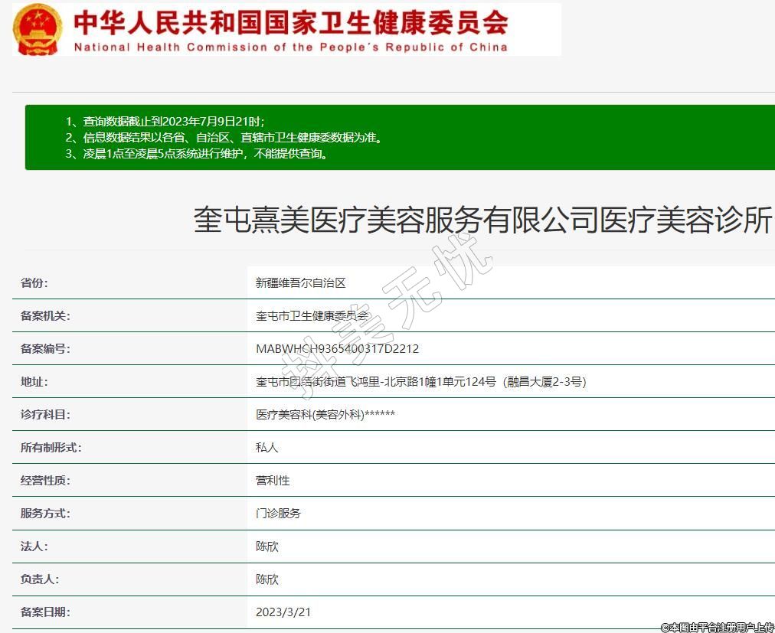Click the 省份 value 新疆维吾尔自治区

tap(301, 282)
